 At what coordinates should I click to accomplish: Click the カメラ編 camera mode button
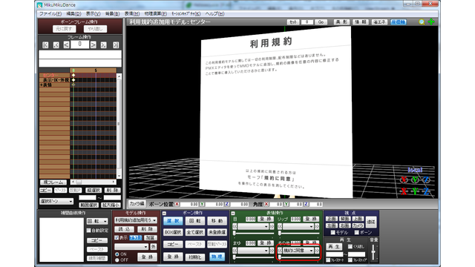point(137,204)
